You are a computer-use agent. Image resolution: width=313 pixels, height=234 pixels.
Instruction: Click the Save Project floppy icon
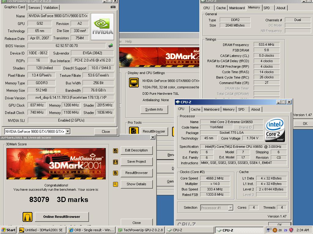tap(116, 162)
